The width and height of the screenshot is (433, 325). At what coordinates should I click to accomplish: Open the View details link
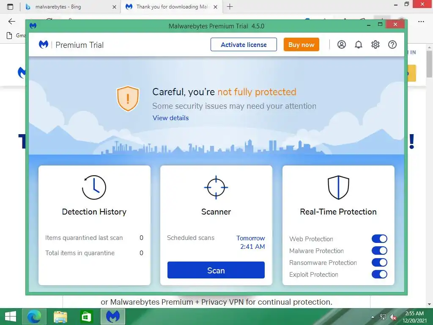[171, 118]
